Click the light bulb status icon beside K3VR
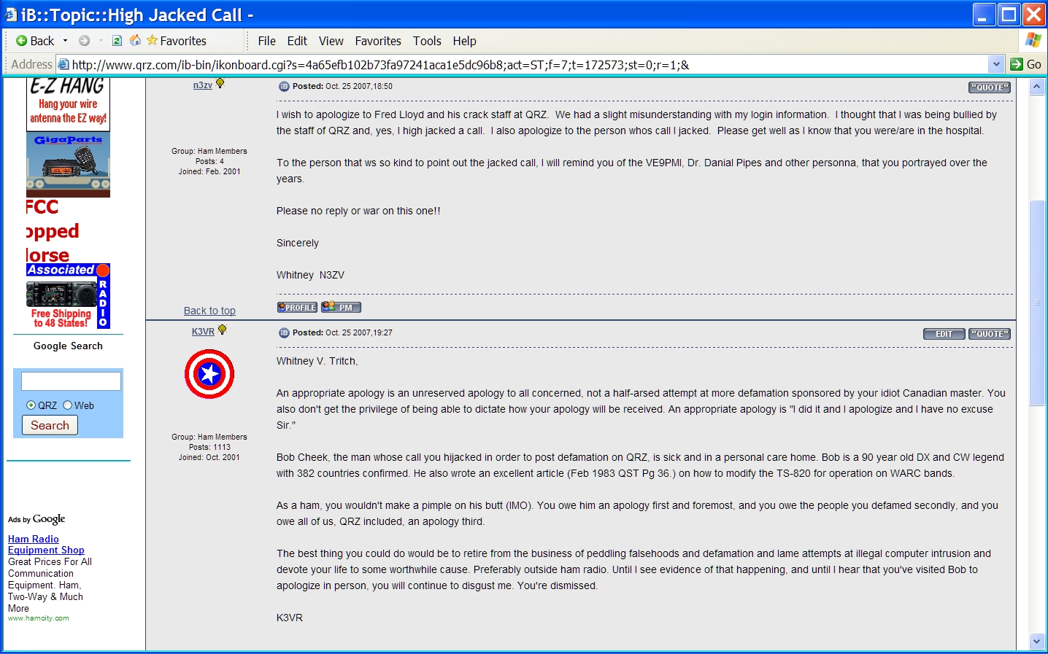The width and height of the screenshot is (1048, 654). point(222,330)
